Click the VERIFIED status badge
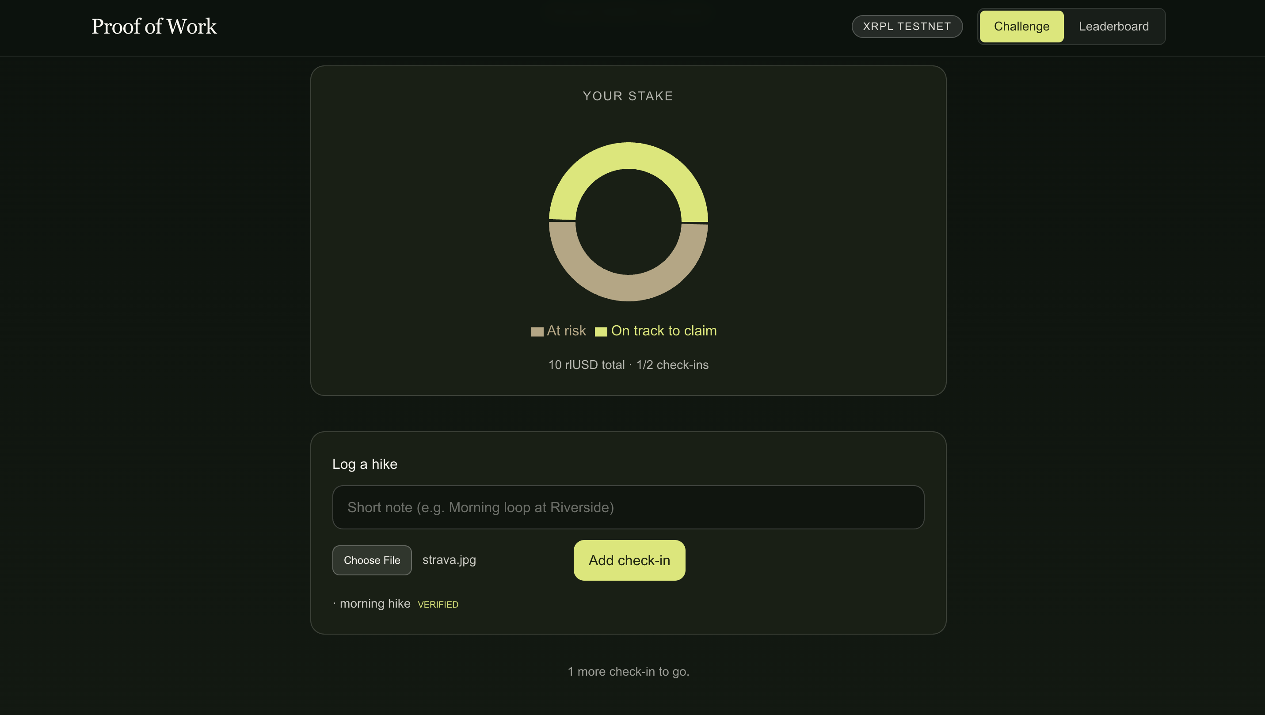The height and width of the screenshot is (715, 1265). [438, 605]
